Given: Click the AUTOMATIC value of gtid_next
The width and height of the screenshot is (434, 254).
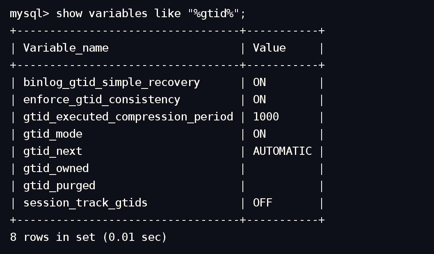Looking at the screenshot, I should point(282,151).
